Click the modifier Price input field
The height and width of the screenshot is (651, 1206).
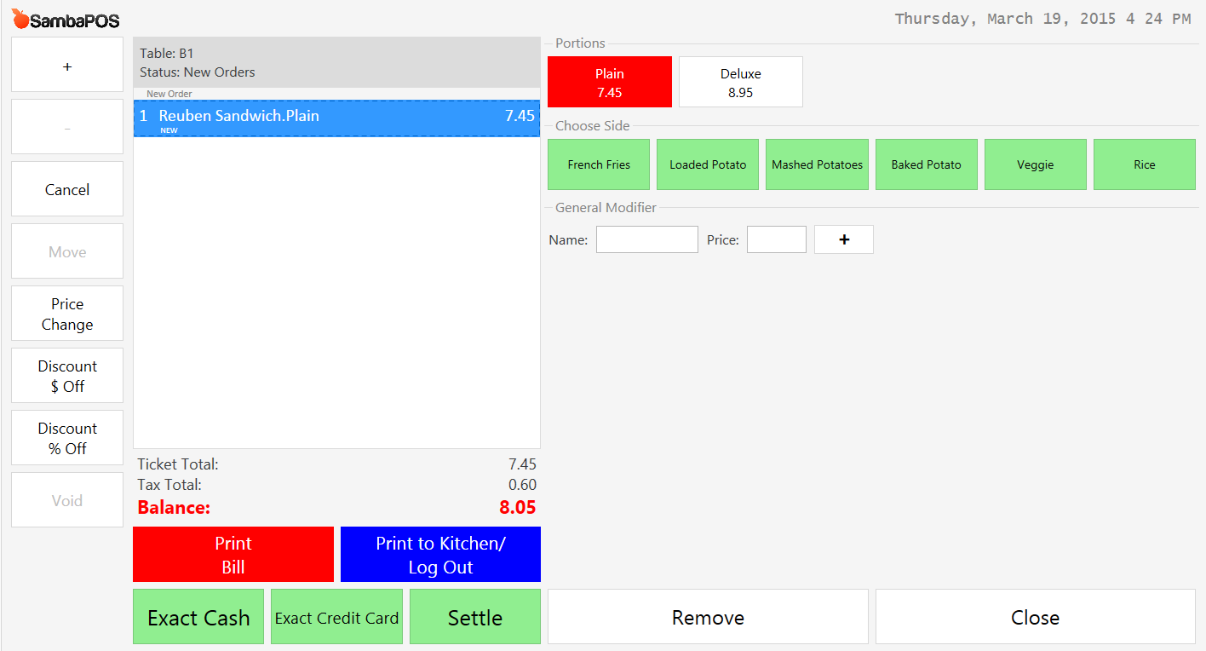[x=776, y=239]
